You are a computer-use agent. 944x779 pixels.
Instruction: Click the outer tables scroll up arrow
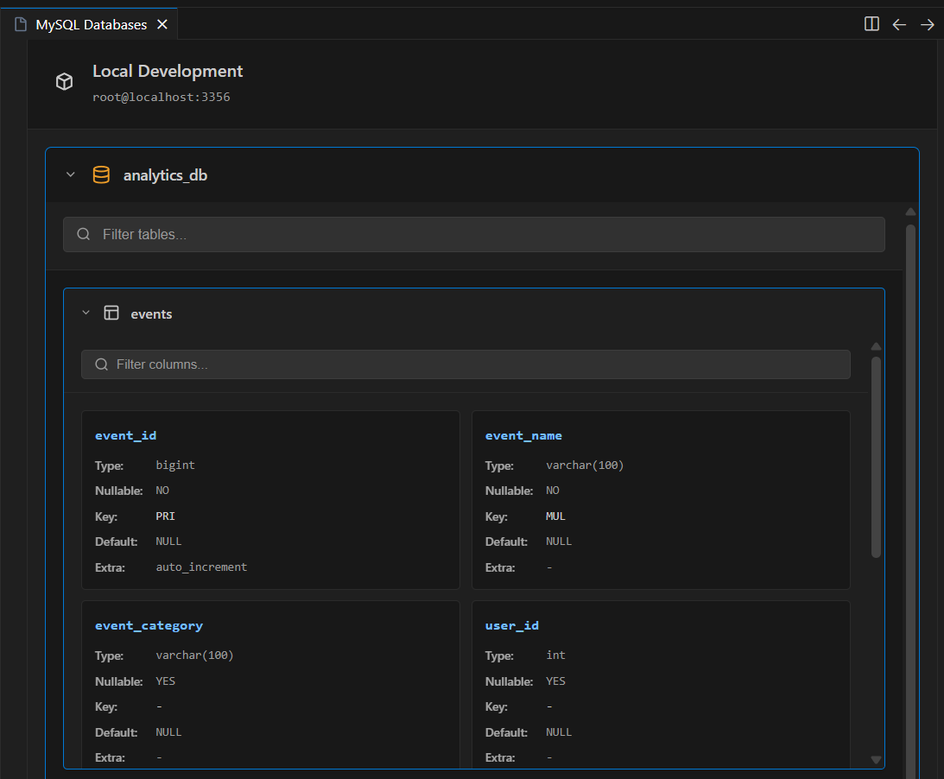(x=910, y=212)
